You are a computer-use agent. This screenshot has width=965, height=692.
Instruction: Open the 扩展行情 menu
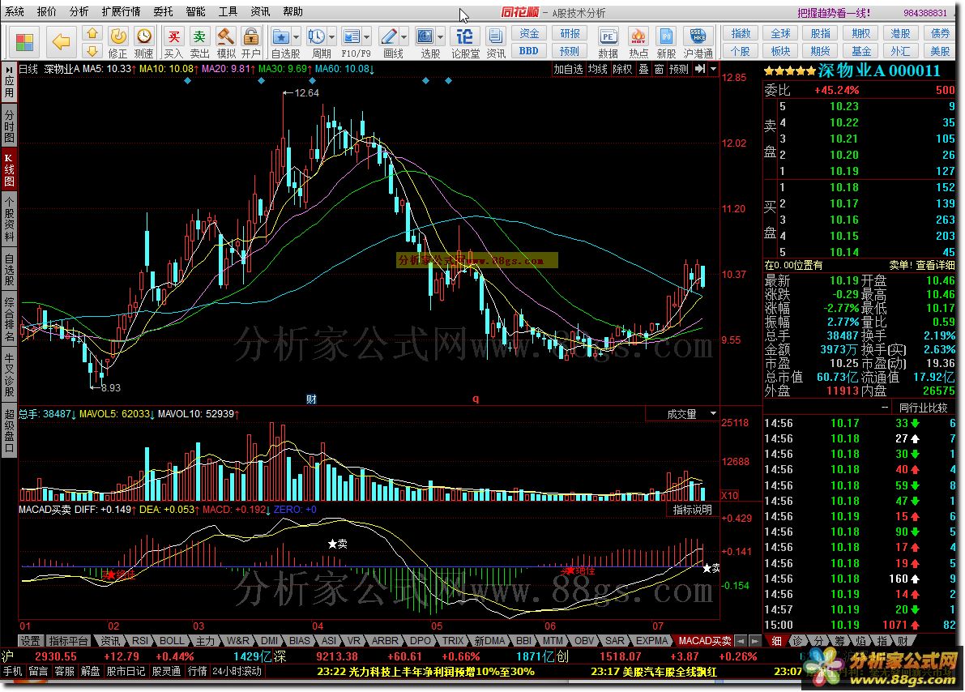pos(121,11)
